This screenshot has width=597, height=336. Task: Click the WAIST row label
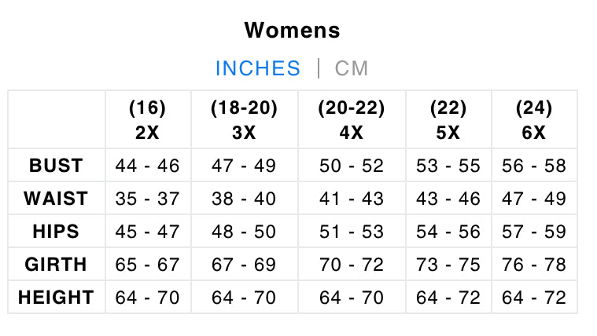click(x=56, y=199)
